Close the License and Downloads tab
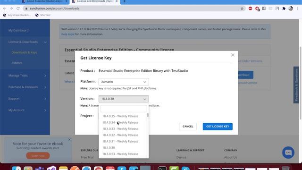 (117, 1)
